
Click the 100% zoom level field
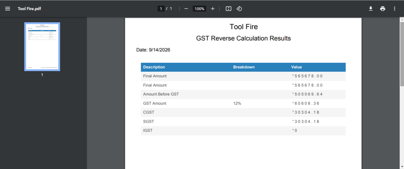pyautogui.click(x=199, y=9)
